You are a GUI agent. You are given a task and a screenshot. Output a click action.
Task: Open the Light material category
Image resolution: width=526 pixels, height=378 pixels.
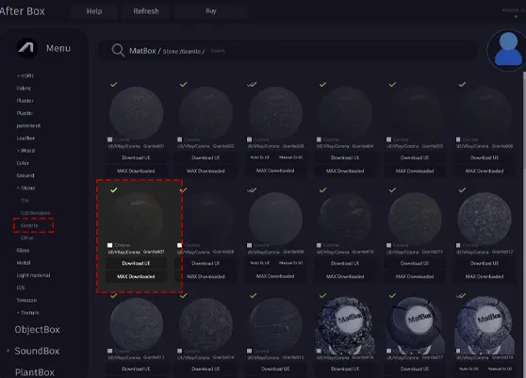(x=33, y=275)
